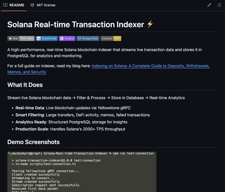Click the Analytics Ready bullet text
This screenshot has width=225, height=192.
[72, 122]
